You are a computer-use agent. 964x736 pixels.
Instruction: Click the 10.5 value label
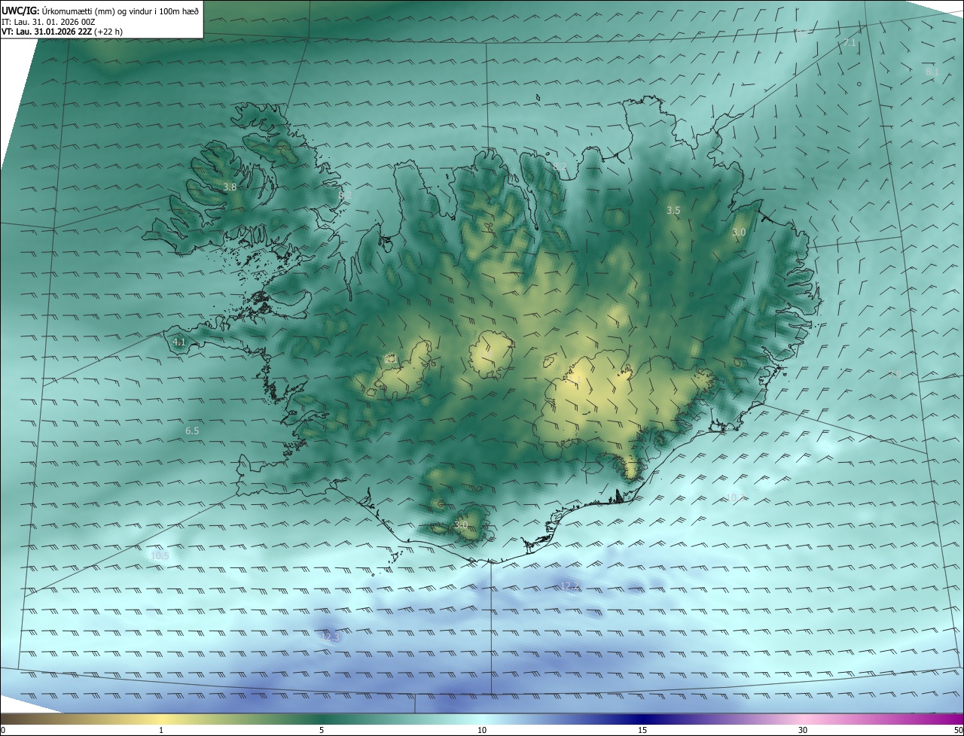point(160,555)
